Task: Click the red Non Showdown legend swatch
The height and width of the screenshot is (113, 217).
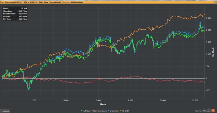Action: coord(92,111)
